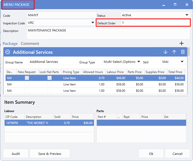Collapse the Additional Services section

(8, 52)
